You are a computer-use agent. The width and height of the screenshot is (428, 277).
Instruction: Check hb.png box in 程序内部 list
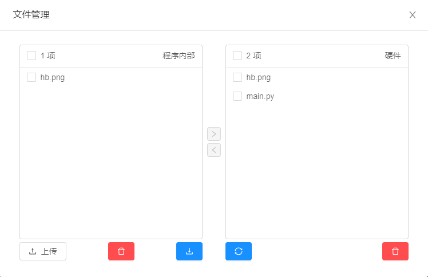click(31, 77)
